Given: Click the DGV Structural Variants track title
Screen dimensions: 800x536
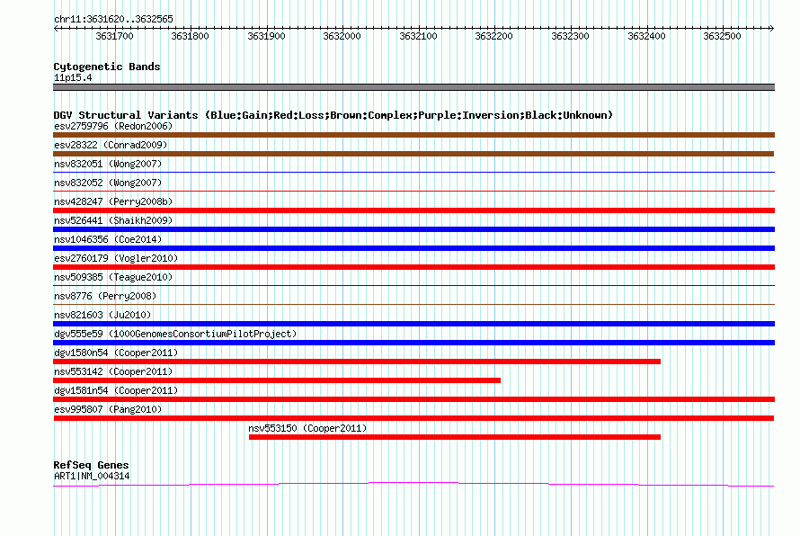Looking at the screenshot, I should tap(333, 115).
